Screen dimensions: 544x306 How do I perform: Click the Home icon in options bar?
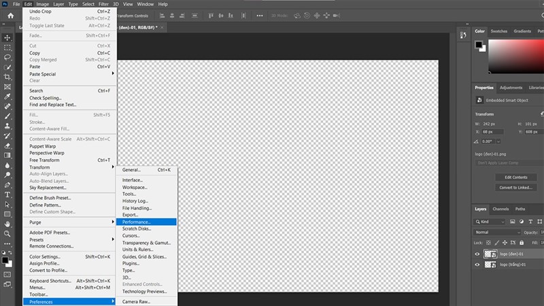click(x=10, y=16)
